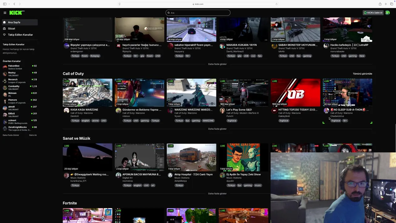The width and height of the screenshot is (396, 223).
Task: Select the fivem tag under Ripleytia stream
Action: pos(150,56)
